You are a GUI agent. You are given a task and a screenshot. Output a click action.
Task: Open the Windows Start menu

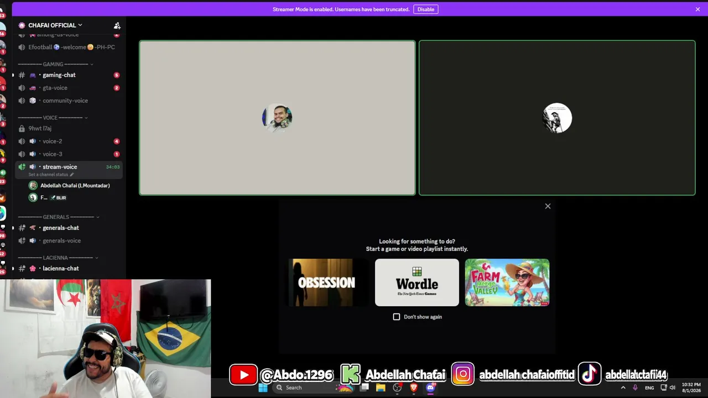[263, 387]
